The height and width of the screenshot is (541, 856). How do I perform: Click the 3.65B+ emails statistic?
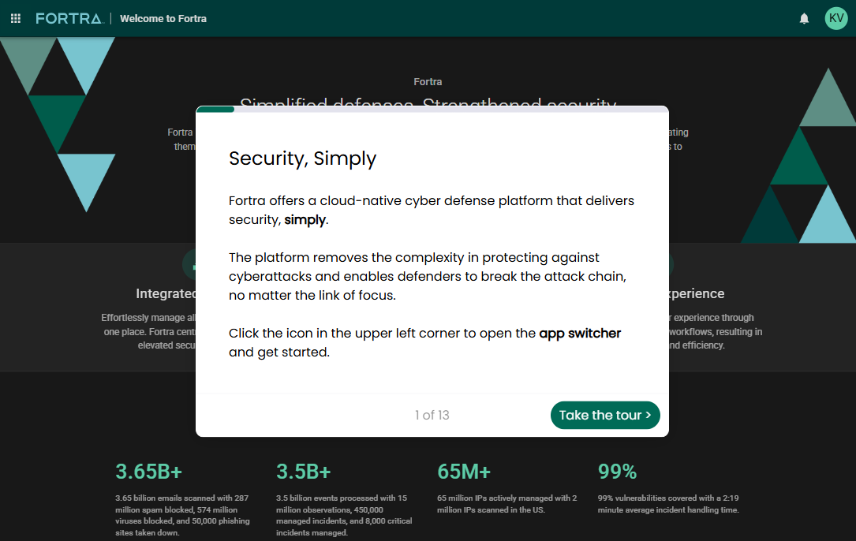click(x=149, y=472)
